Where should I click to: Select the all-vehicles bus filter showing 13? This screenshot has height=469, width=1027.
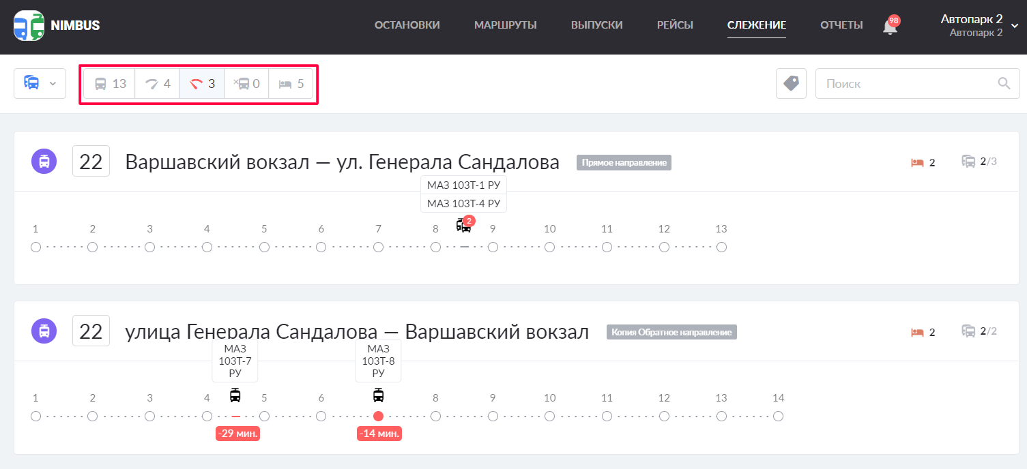(x=109, y=83)
